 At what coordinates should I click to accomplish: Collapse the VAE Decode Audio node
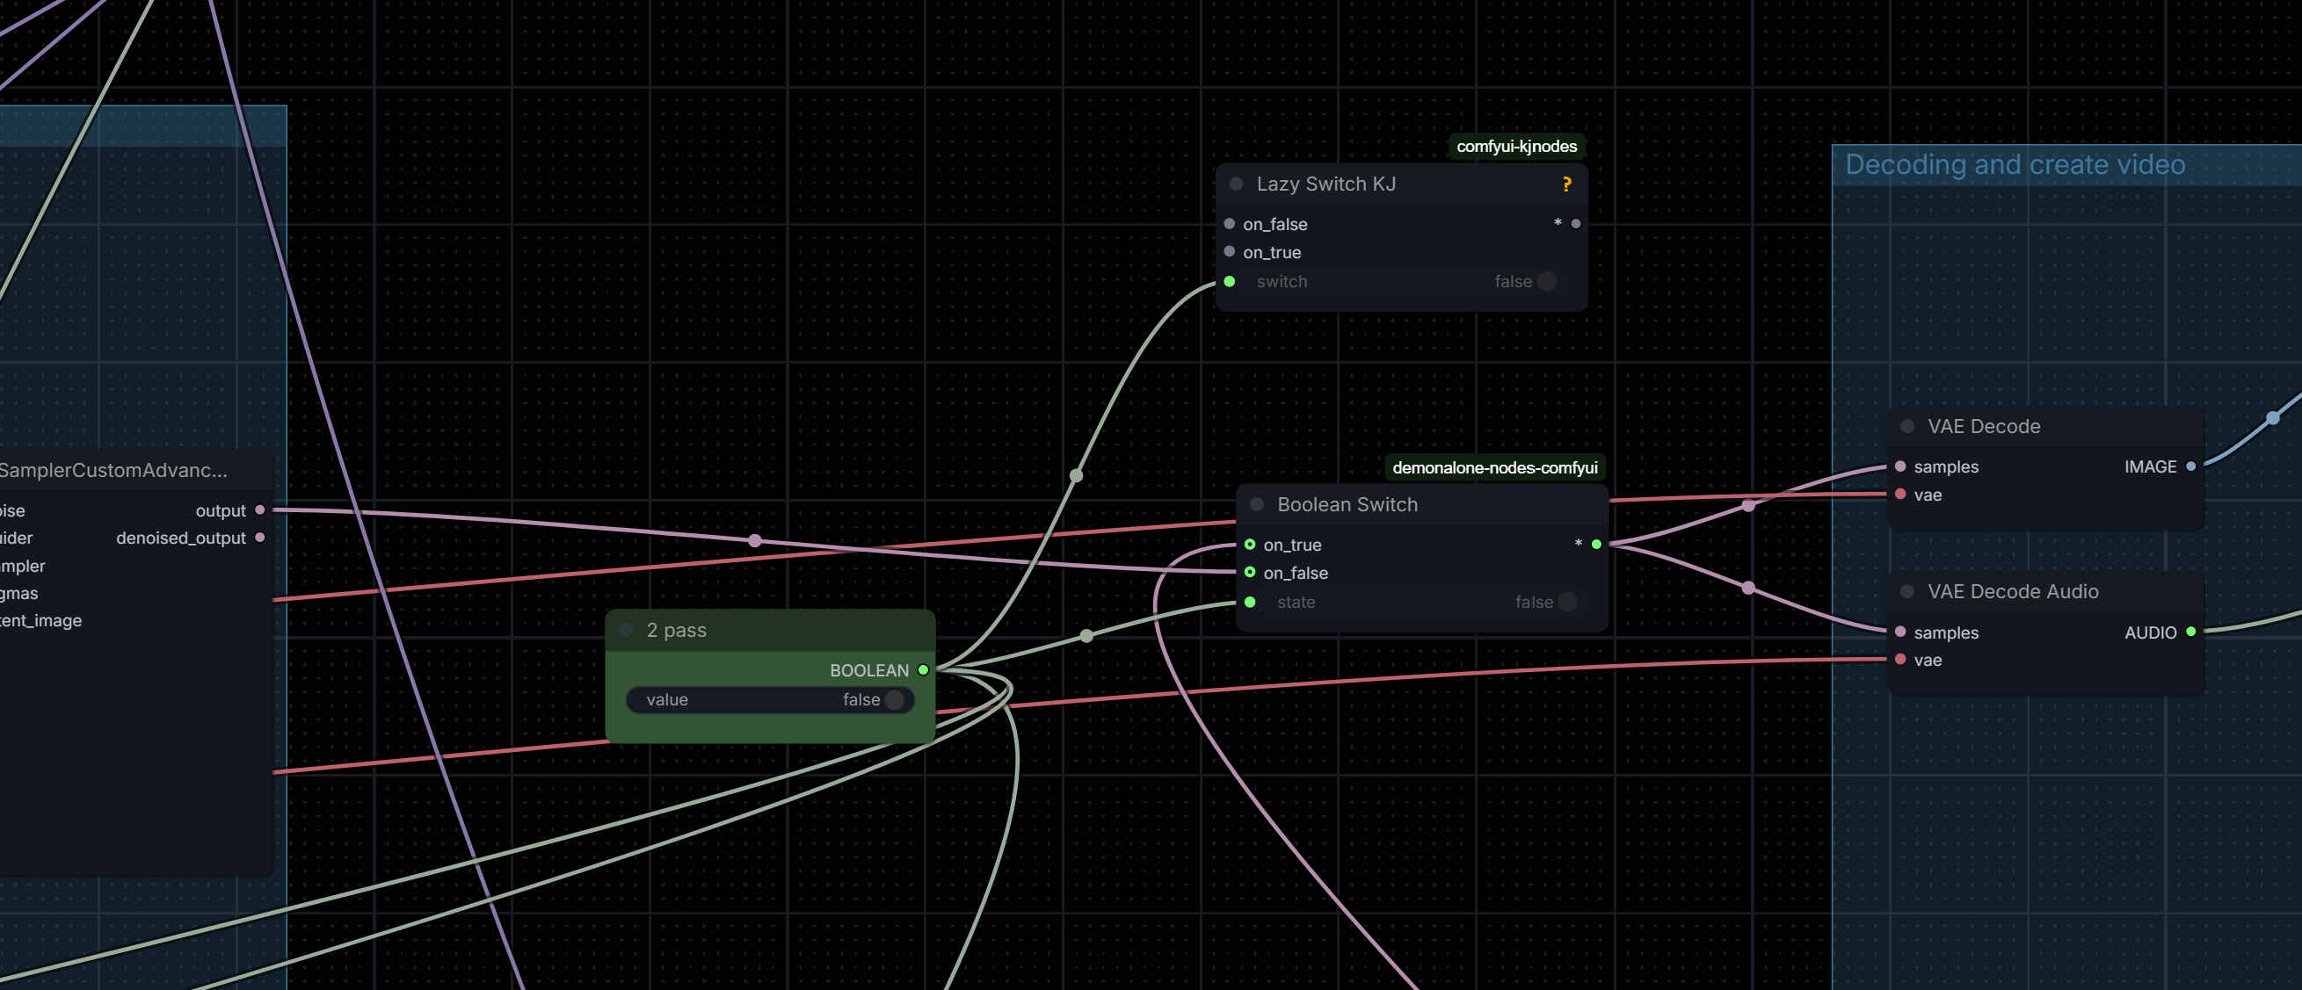click(x=1908, y=591)
